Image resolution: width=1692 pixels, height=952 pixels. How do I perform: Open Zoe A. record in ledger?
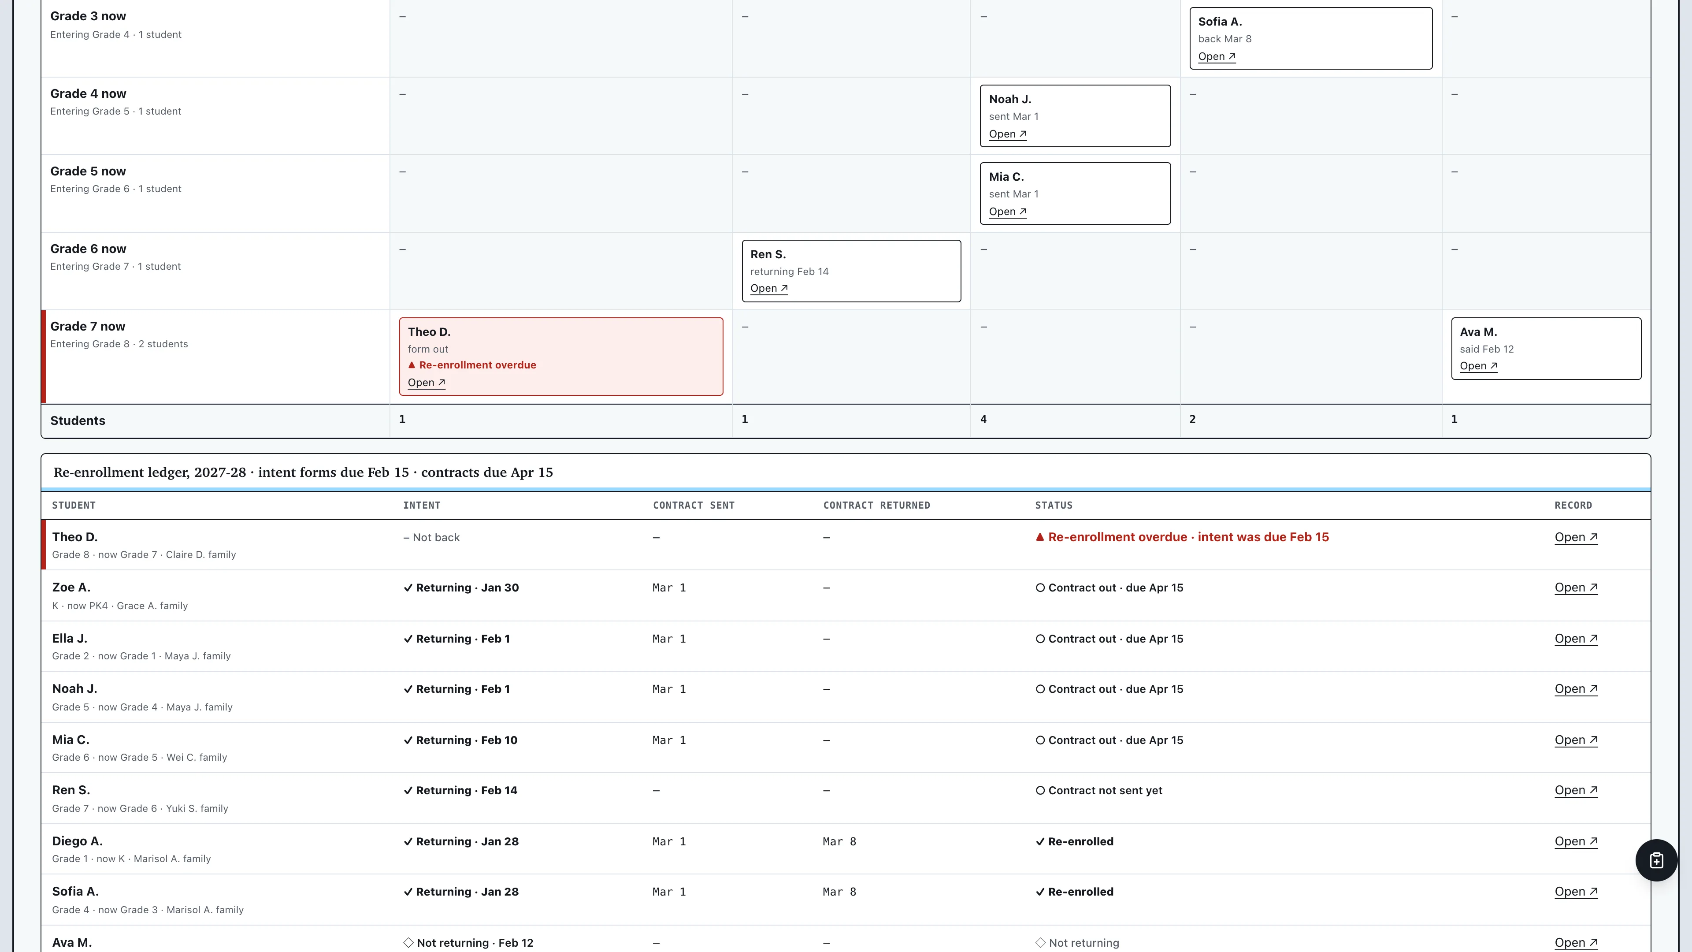pos(1576,588)
